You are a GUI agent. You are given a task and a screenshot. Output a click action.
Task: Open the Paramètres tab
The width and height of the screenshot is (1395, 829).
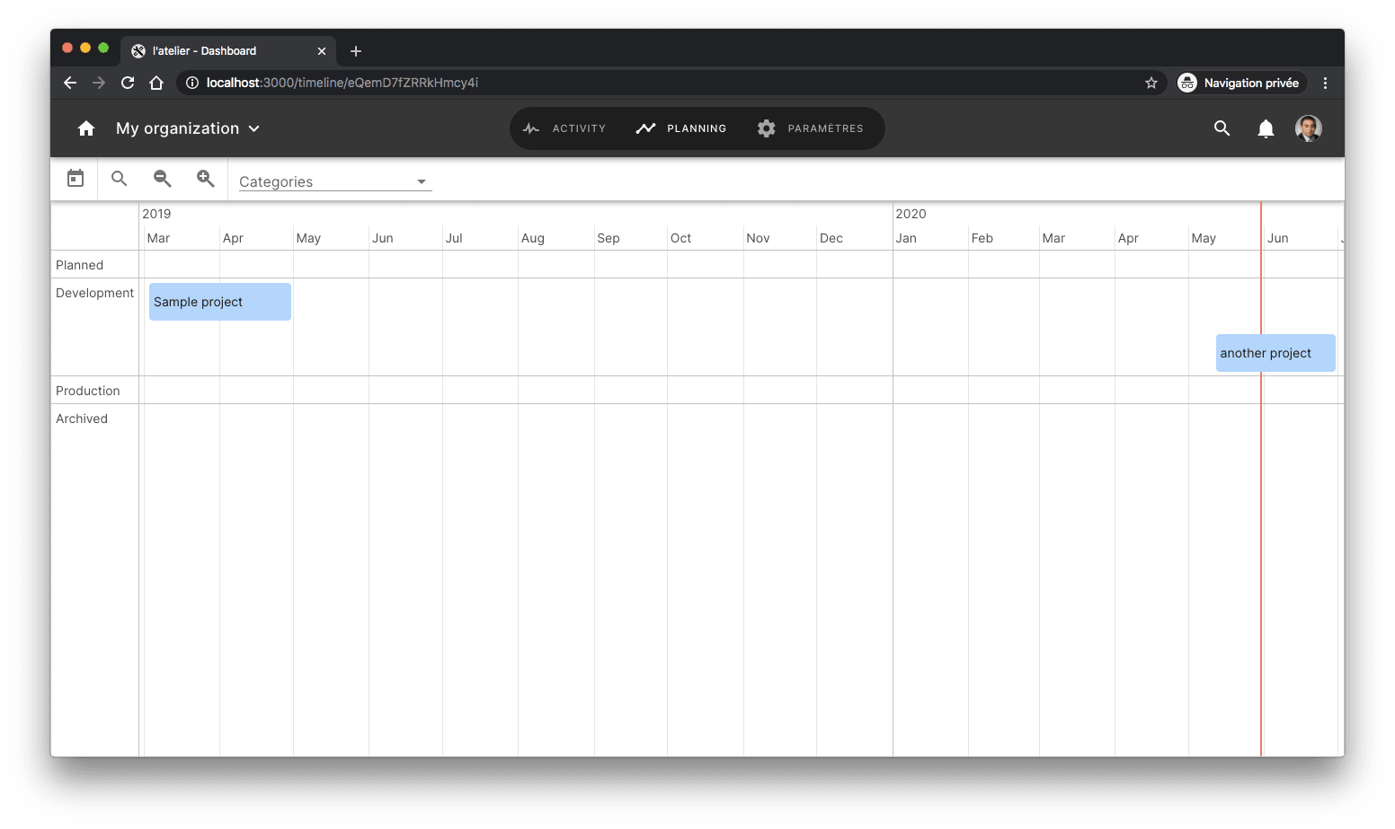point(810,128)
